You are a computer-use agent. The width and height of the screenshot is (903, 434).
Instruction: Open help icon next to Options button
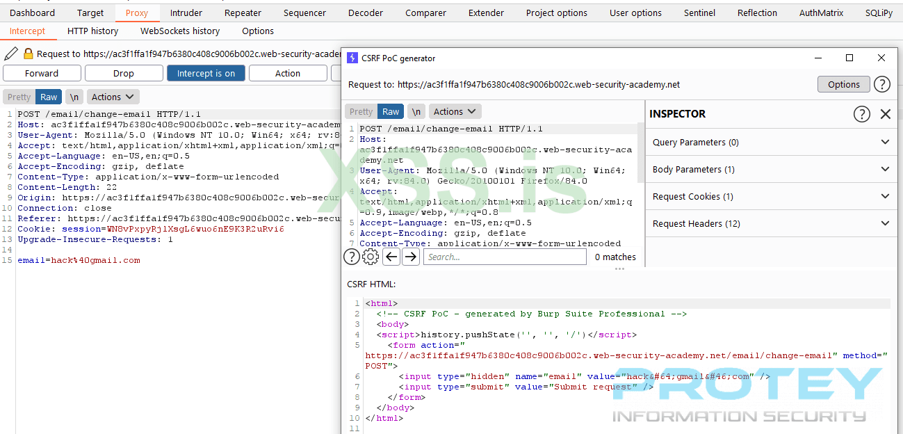[x=881, y=84]
